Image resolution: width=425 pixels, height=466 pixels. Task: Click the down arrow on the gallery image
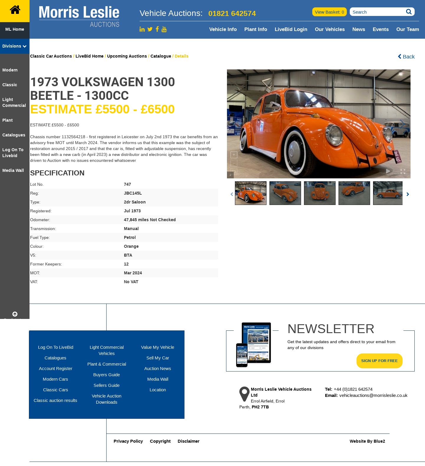pos(230,175)
